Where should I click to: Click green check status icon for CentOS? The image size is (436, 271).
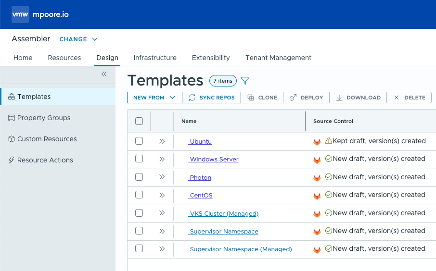(x=329, y=195)
